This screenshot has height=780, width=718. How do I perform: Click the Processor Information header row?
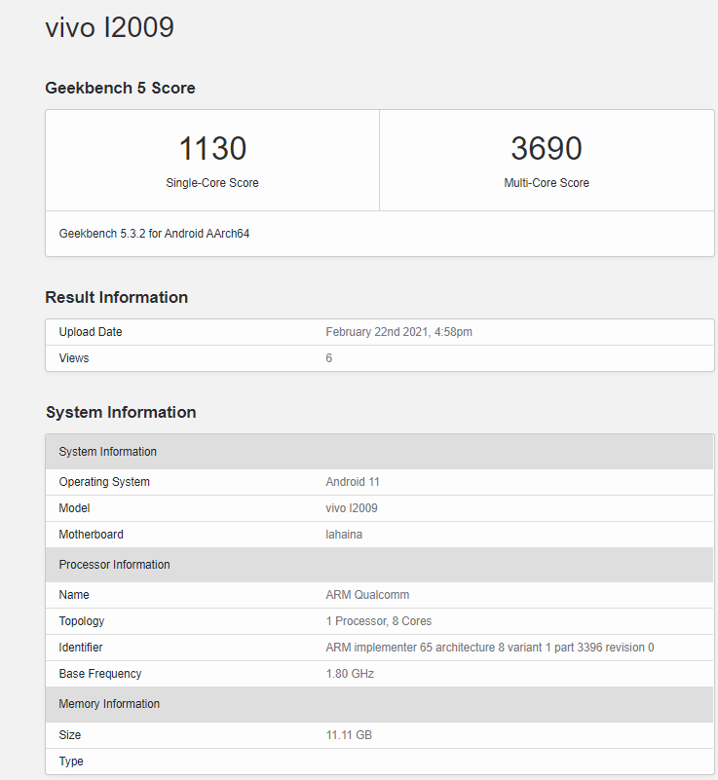114,565
